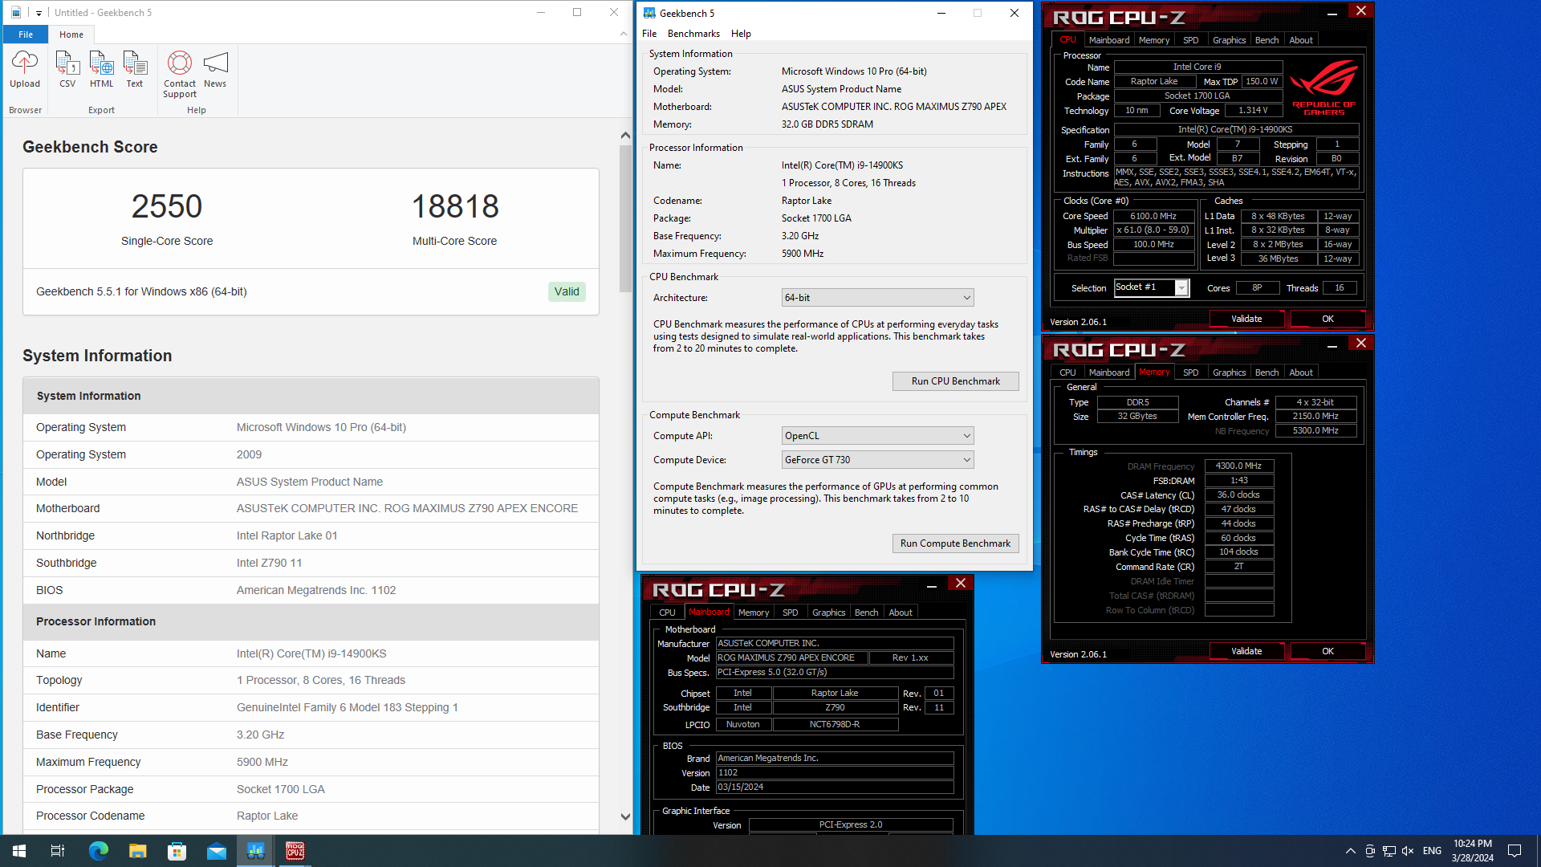
Task: Open Contact Support
Action: (x=180, y=75)
